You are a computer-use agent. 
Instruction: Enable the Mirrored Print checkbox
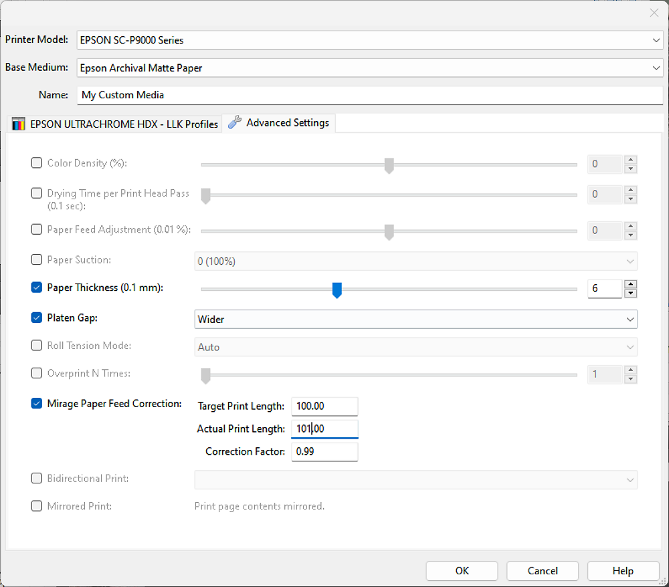37,506
